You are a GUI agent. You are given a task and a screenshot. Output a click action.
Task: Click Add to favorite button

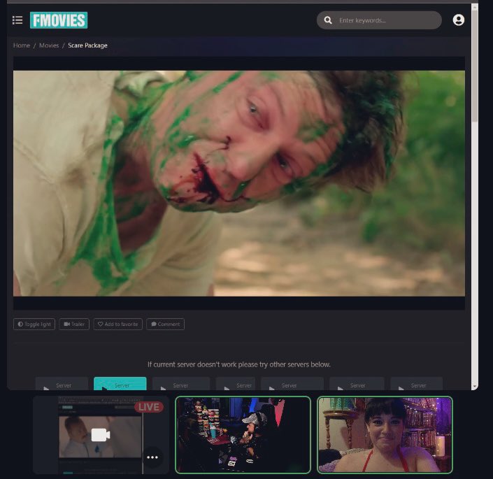point(118,324)
